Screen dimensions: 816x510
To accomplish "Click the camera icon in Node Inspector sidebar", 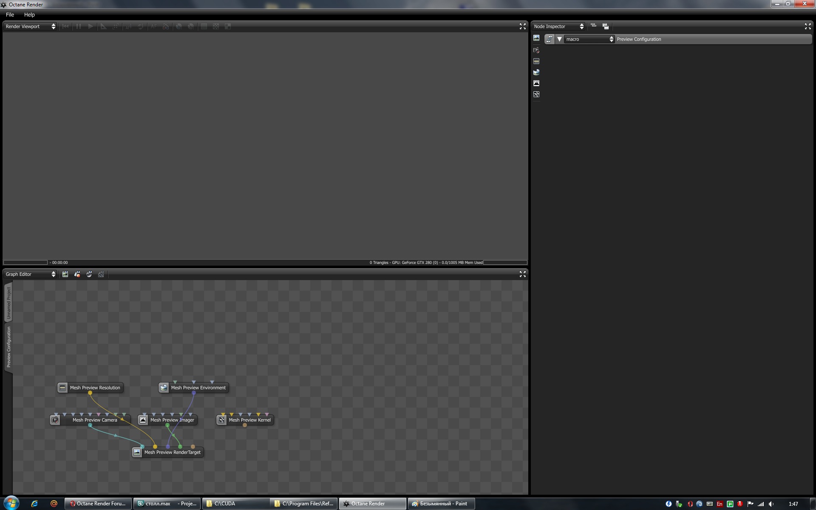I will 536,50.
